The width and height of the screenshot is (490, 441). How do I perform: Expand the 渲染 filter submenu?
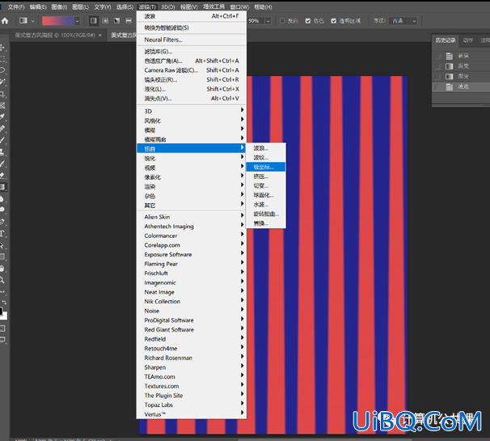[192, 186]
